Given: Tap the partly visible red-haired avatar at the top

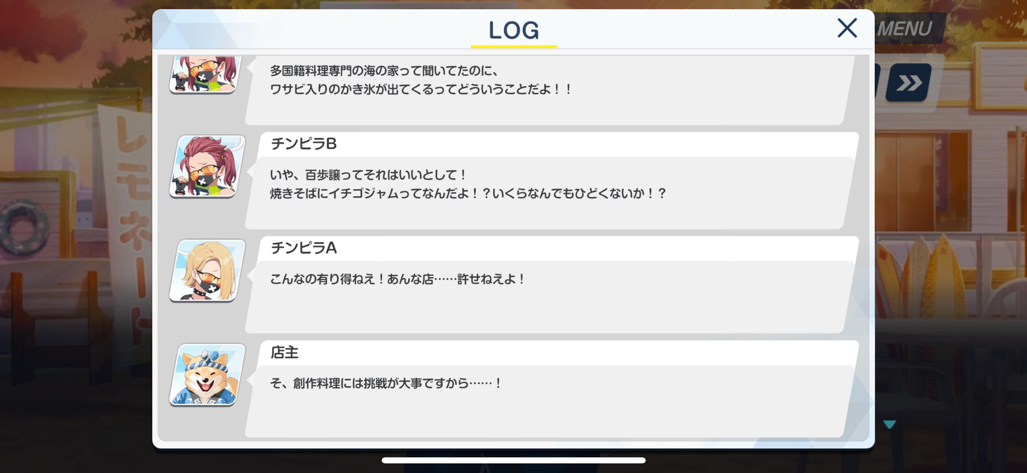Looking at the screenshot, I should click(x=203, y=75).
